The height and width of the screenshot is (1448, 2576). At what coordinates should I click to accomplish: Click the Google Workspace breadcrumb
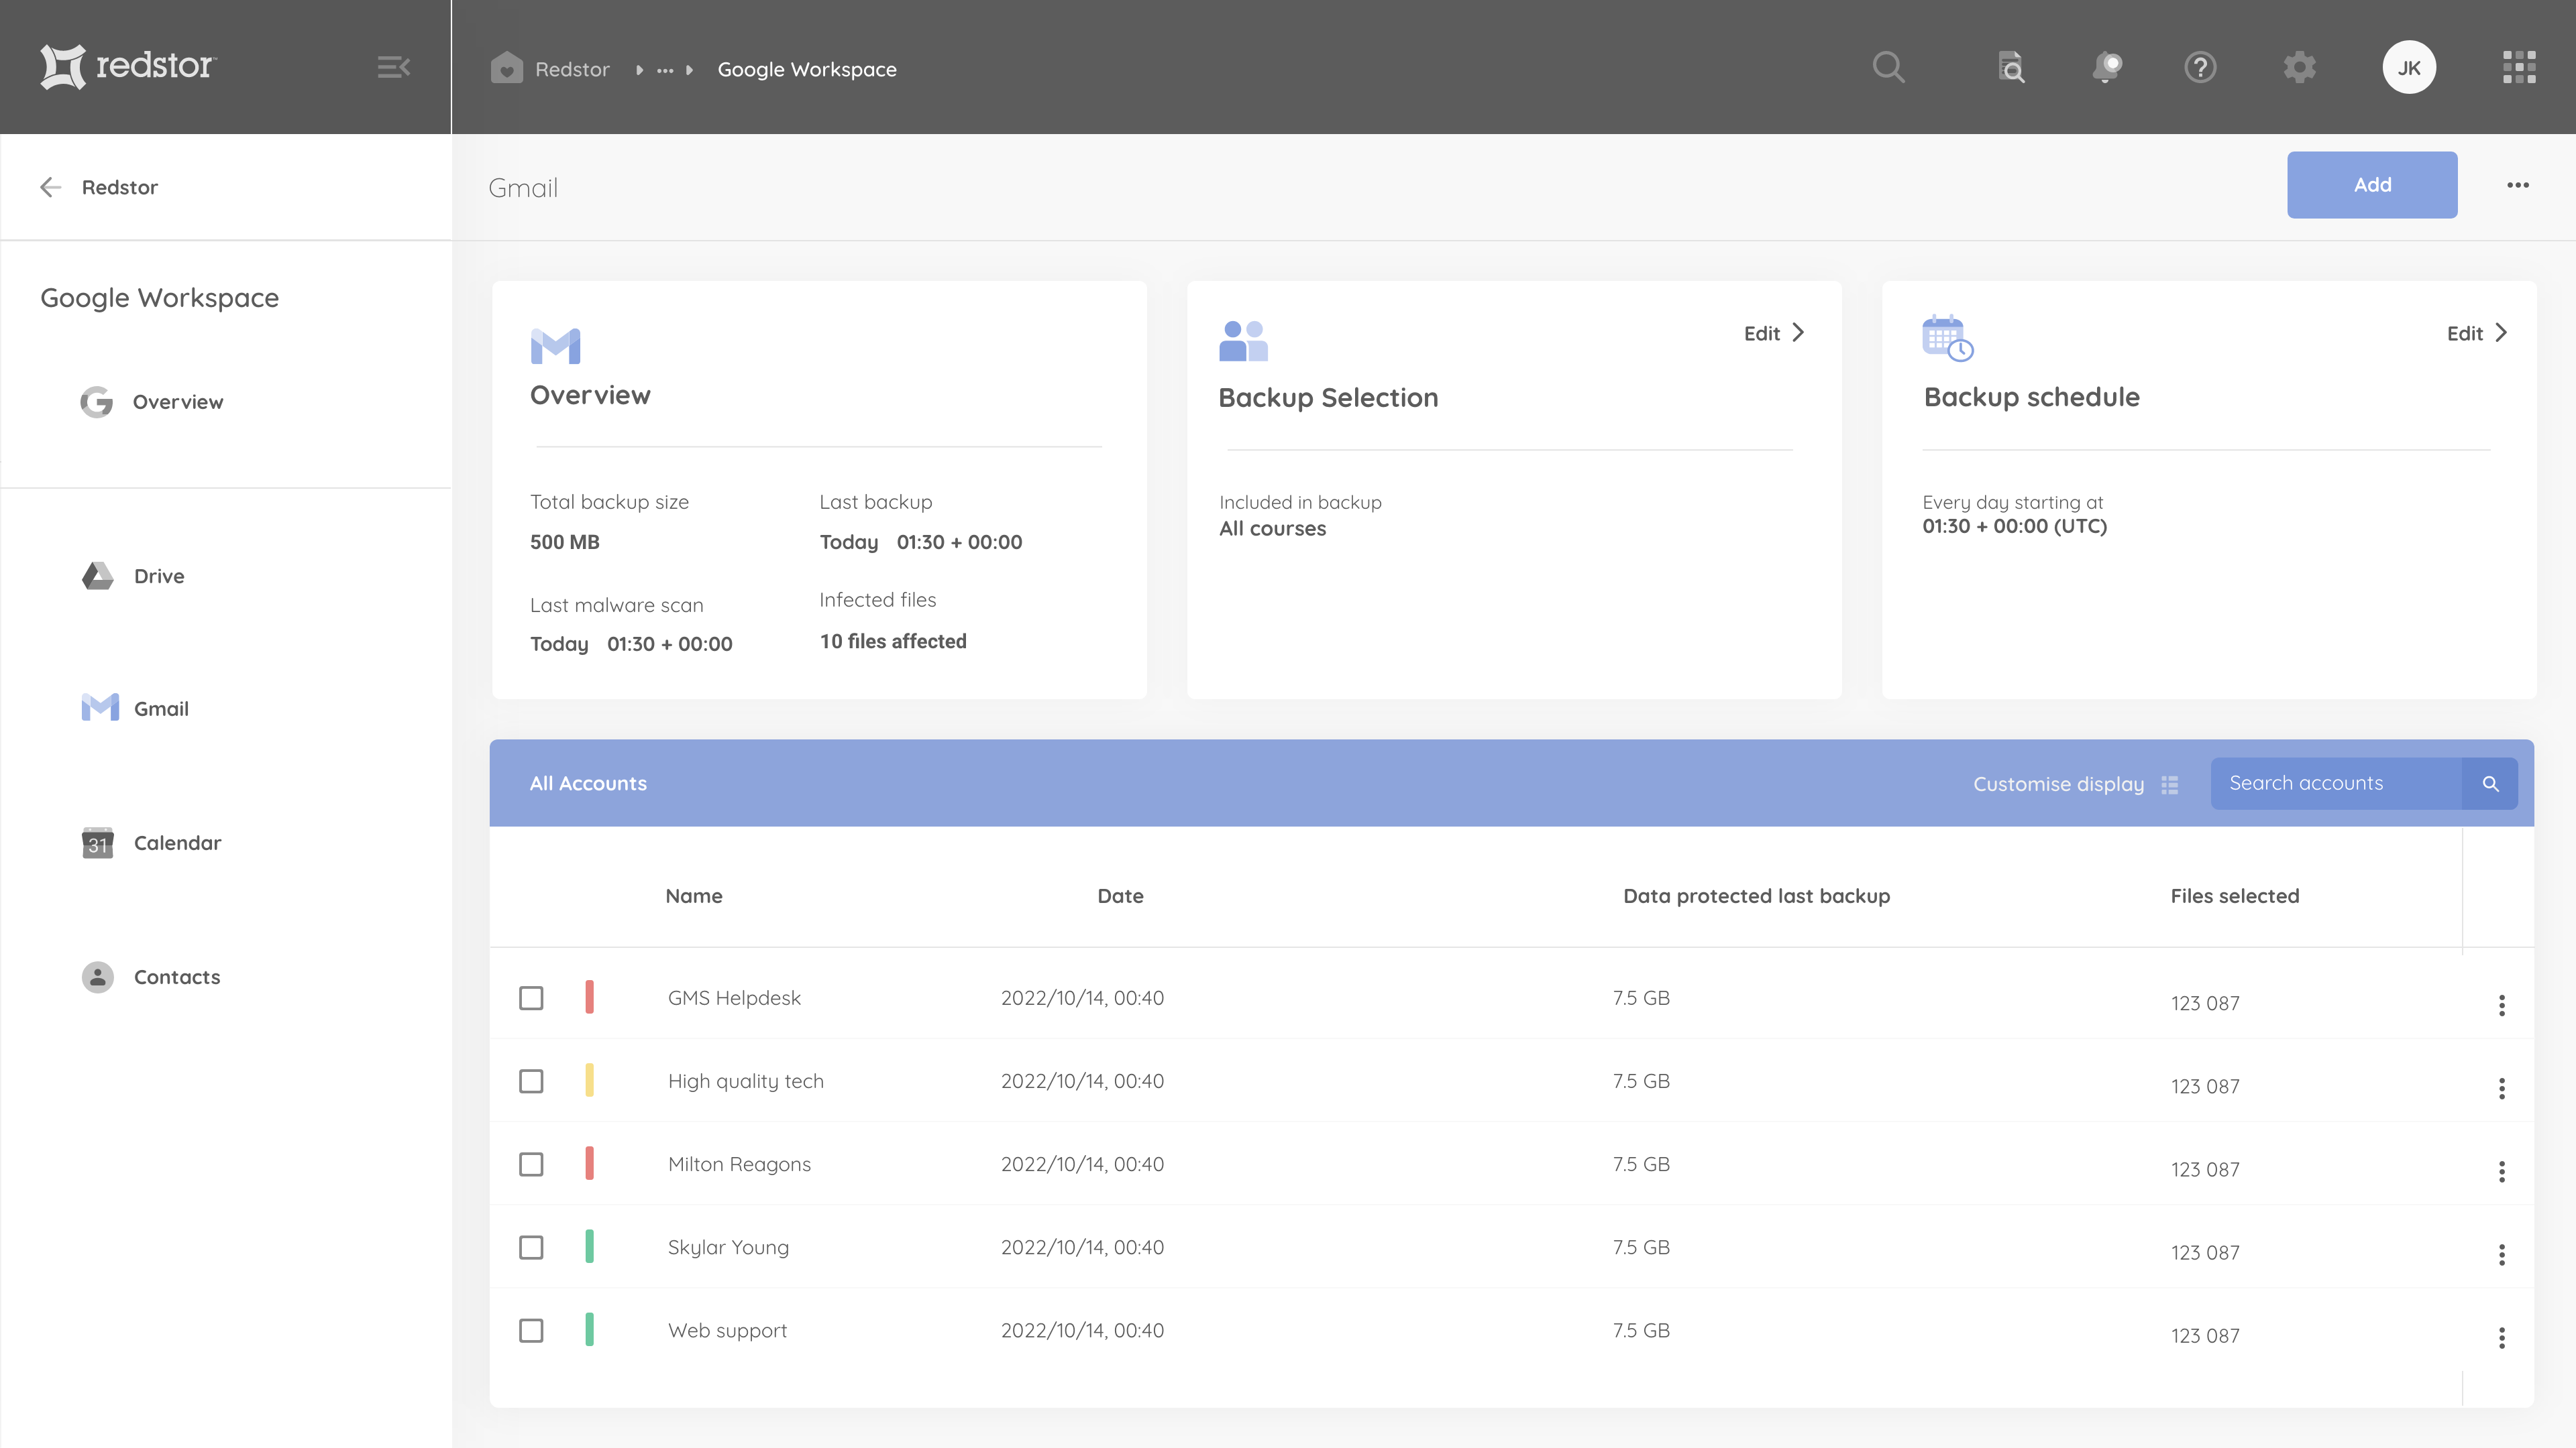tap(807, 69)
